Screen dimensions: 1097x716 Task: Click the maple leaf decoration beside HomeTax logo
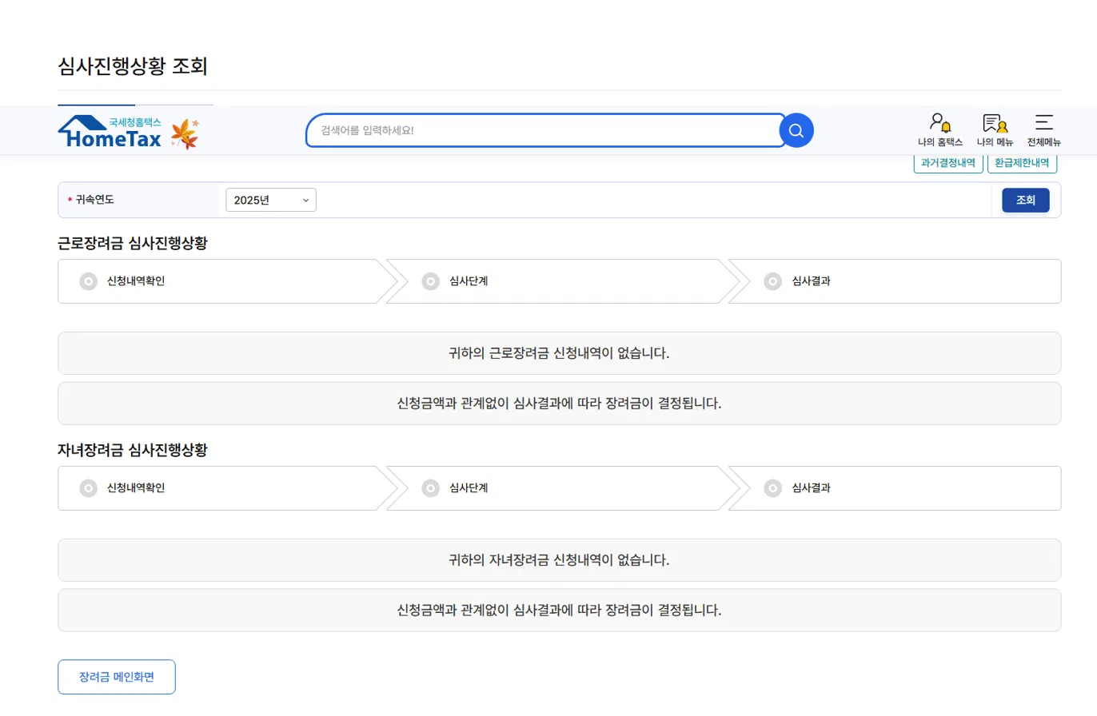[x=185, y=133]
